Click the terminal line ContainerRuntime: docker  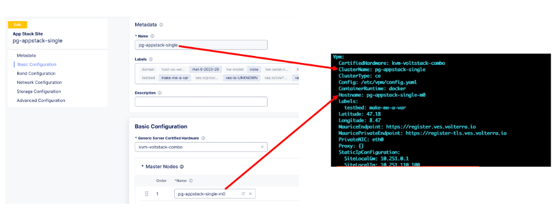372,89
